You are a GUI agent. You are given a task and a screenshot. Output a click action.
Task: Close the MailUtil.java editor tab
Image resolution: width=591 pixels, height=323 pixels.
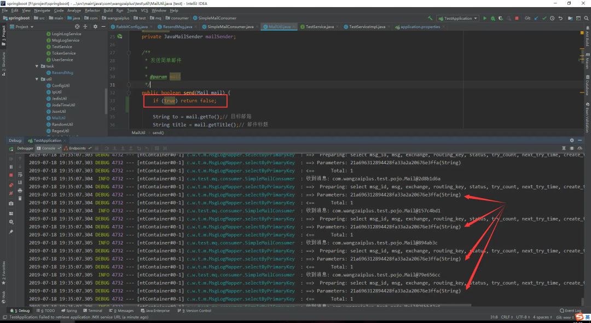coord(294,27)
